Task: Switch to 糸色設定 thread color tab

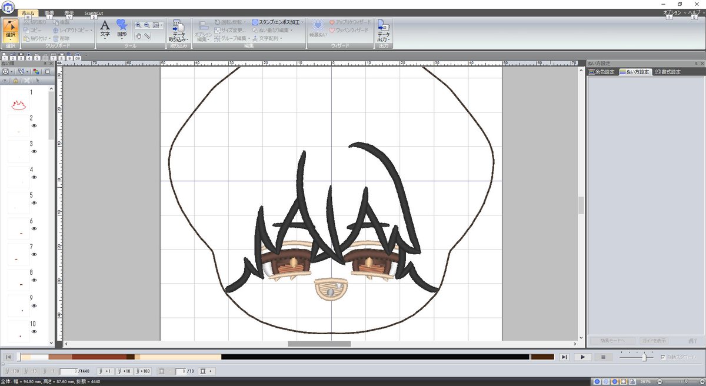Action: (602, 72)
